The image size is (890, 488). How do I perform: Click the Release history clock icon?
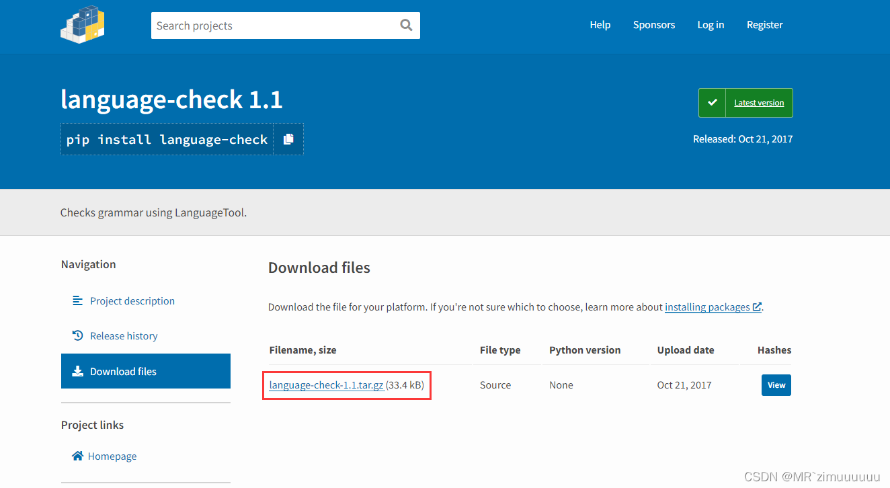point(77,335)
